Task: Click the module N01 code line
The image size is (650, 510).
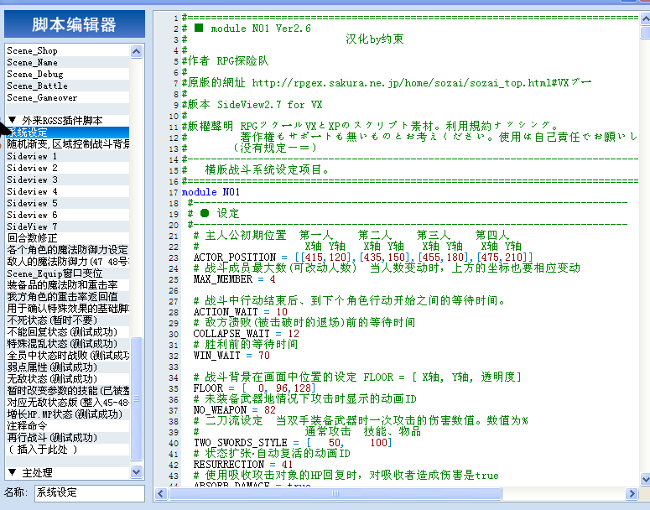Action: click(211, 192)
